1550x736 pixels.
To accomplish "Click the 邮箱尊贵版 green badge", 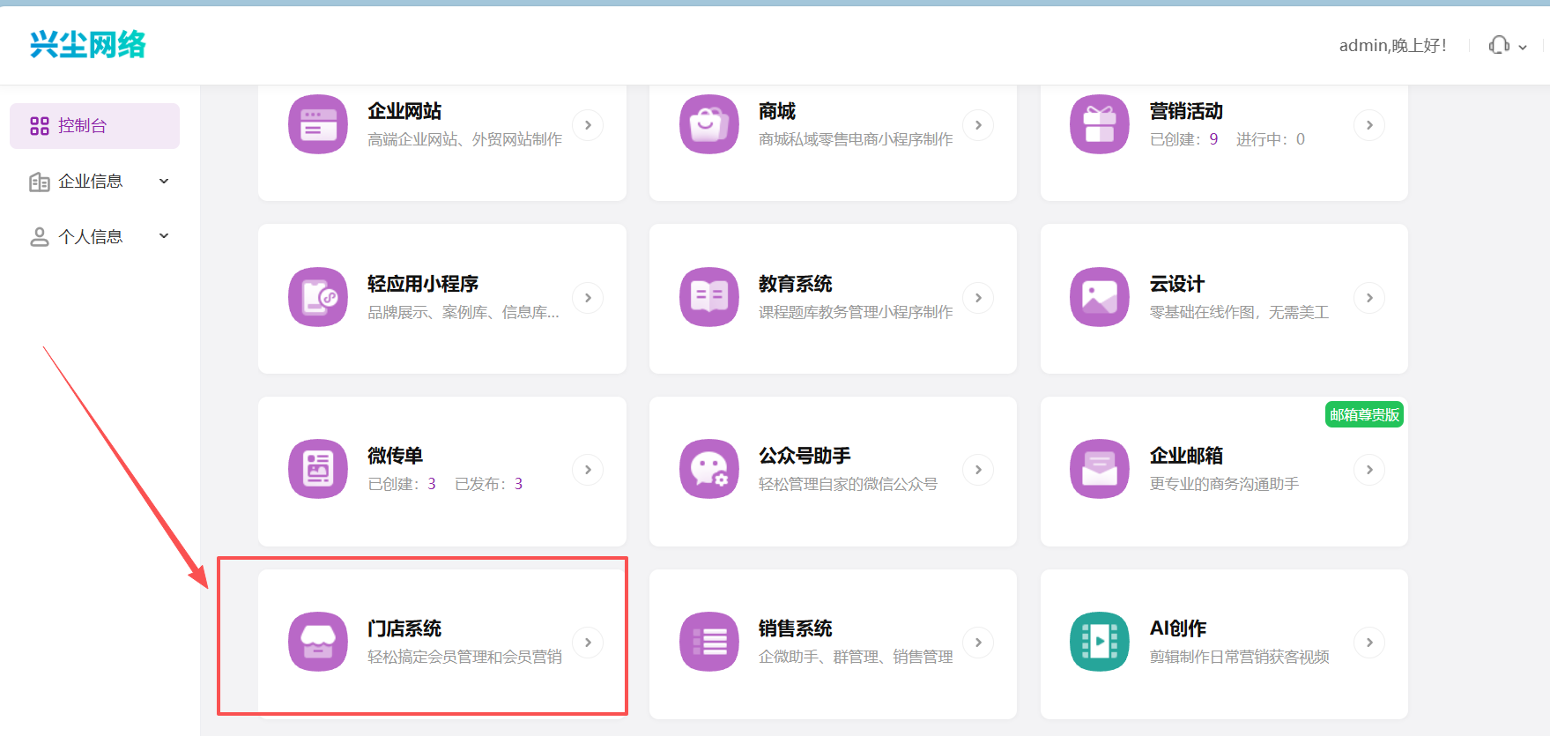I will (1364, 414).
